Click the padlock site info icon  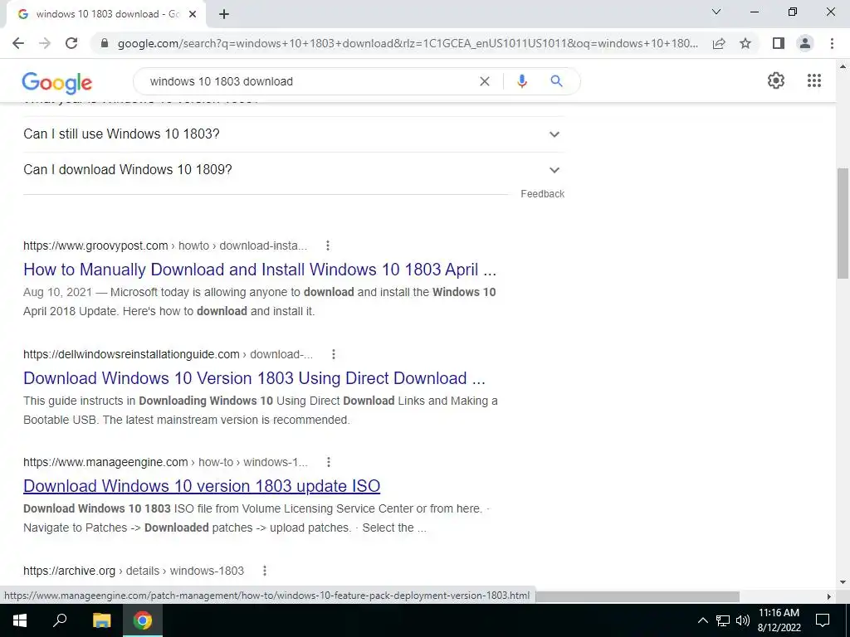pyautogui.click(x=105, y=43)
